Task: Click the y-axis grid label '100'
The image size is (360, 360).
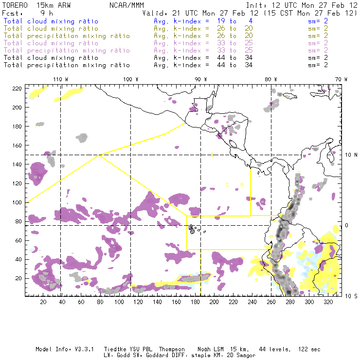Action: pyautogui.click(x=17, y=202)
